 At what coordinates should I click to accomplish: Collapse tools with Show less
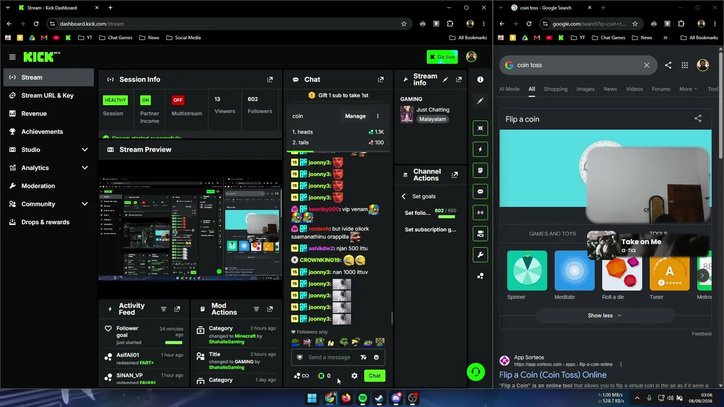pos(605,315)
